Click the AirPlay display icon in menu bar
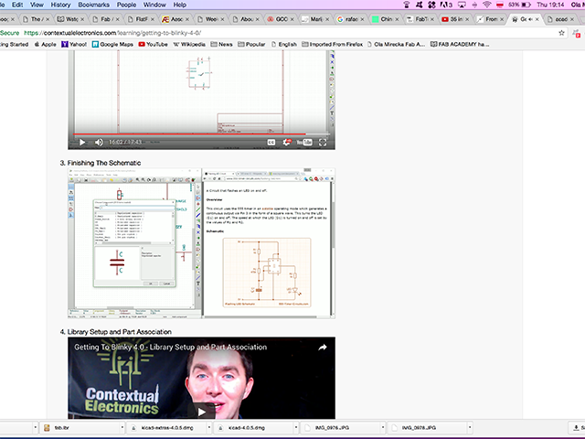The image size is (585, 439). coord(462,5)
